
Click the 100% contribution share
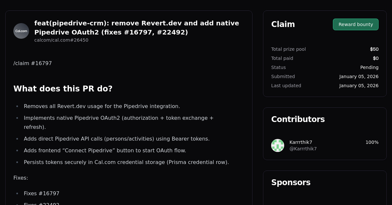[372, 142]
